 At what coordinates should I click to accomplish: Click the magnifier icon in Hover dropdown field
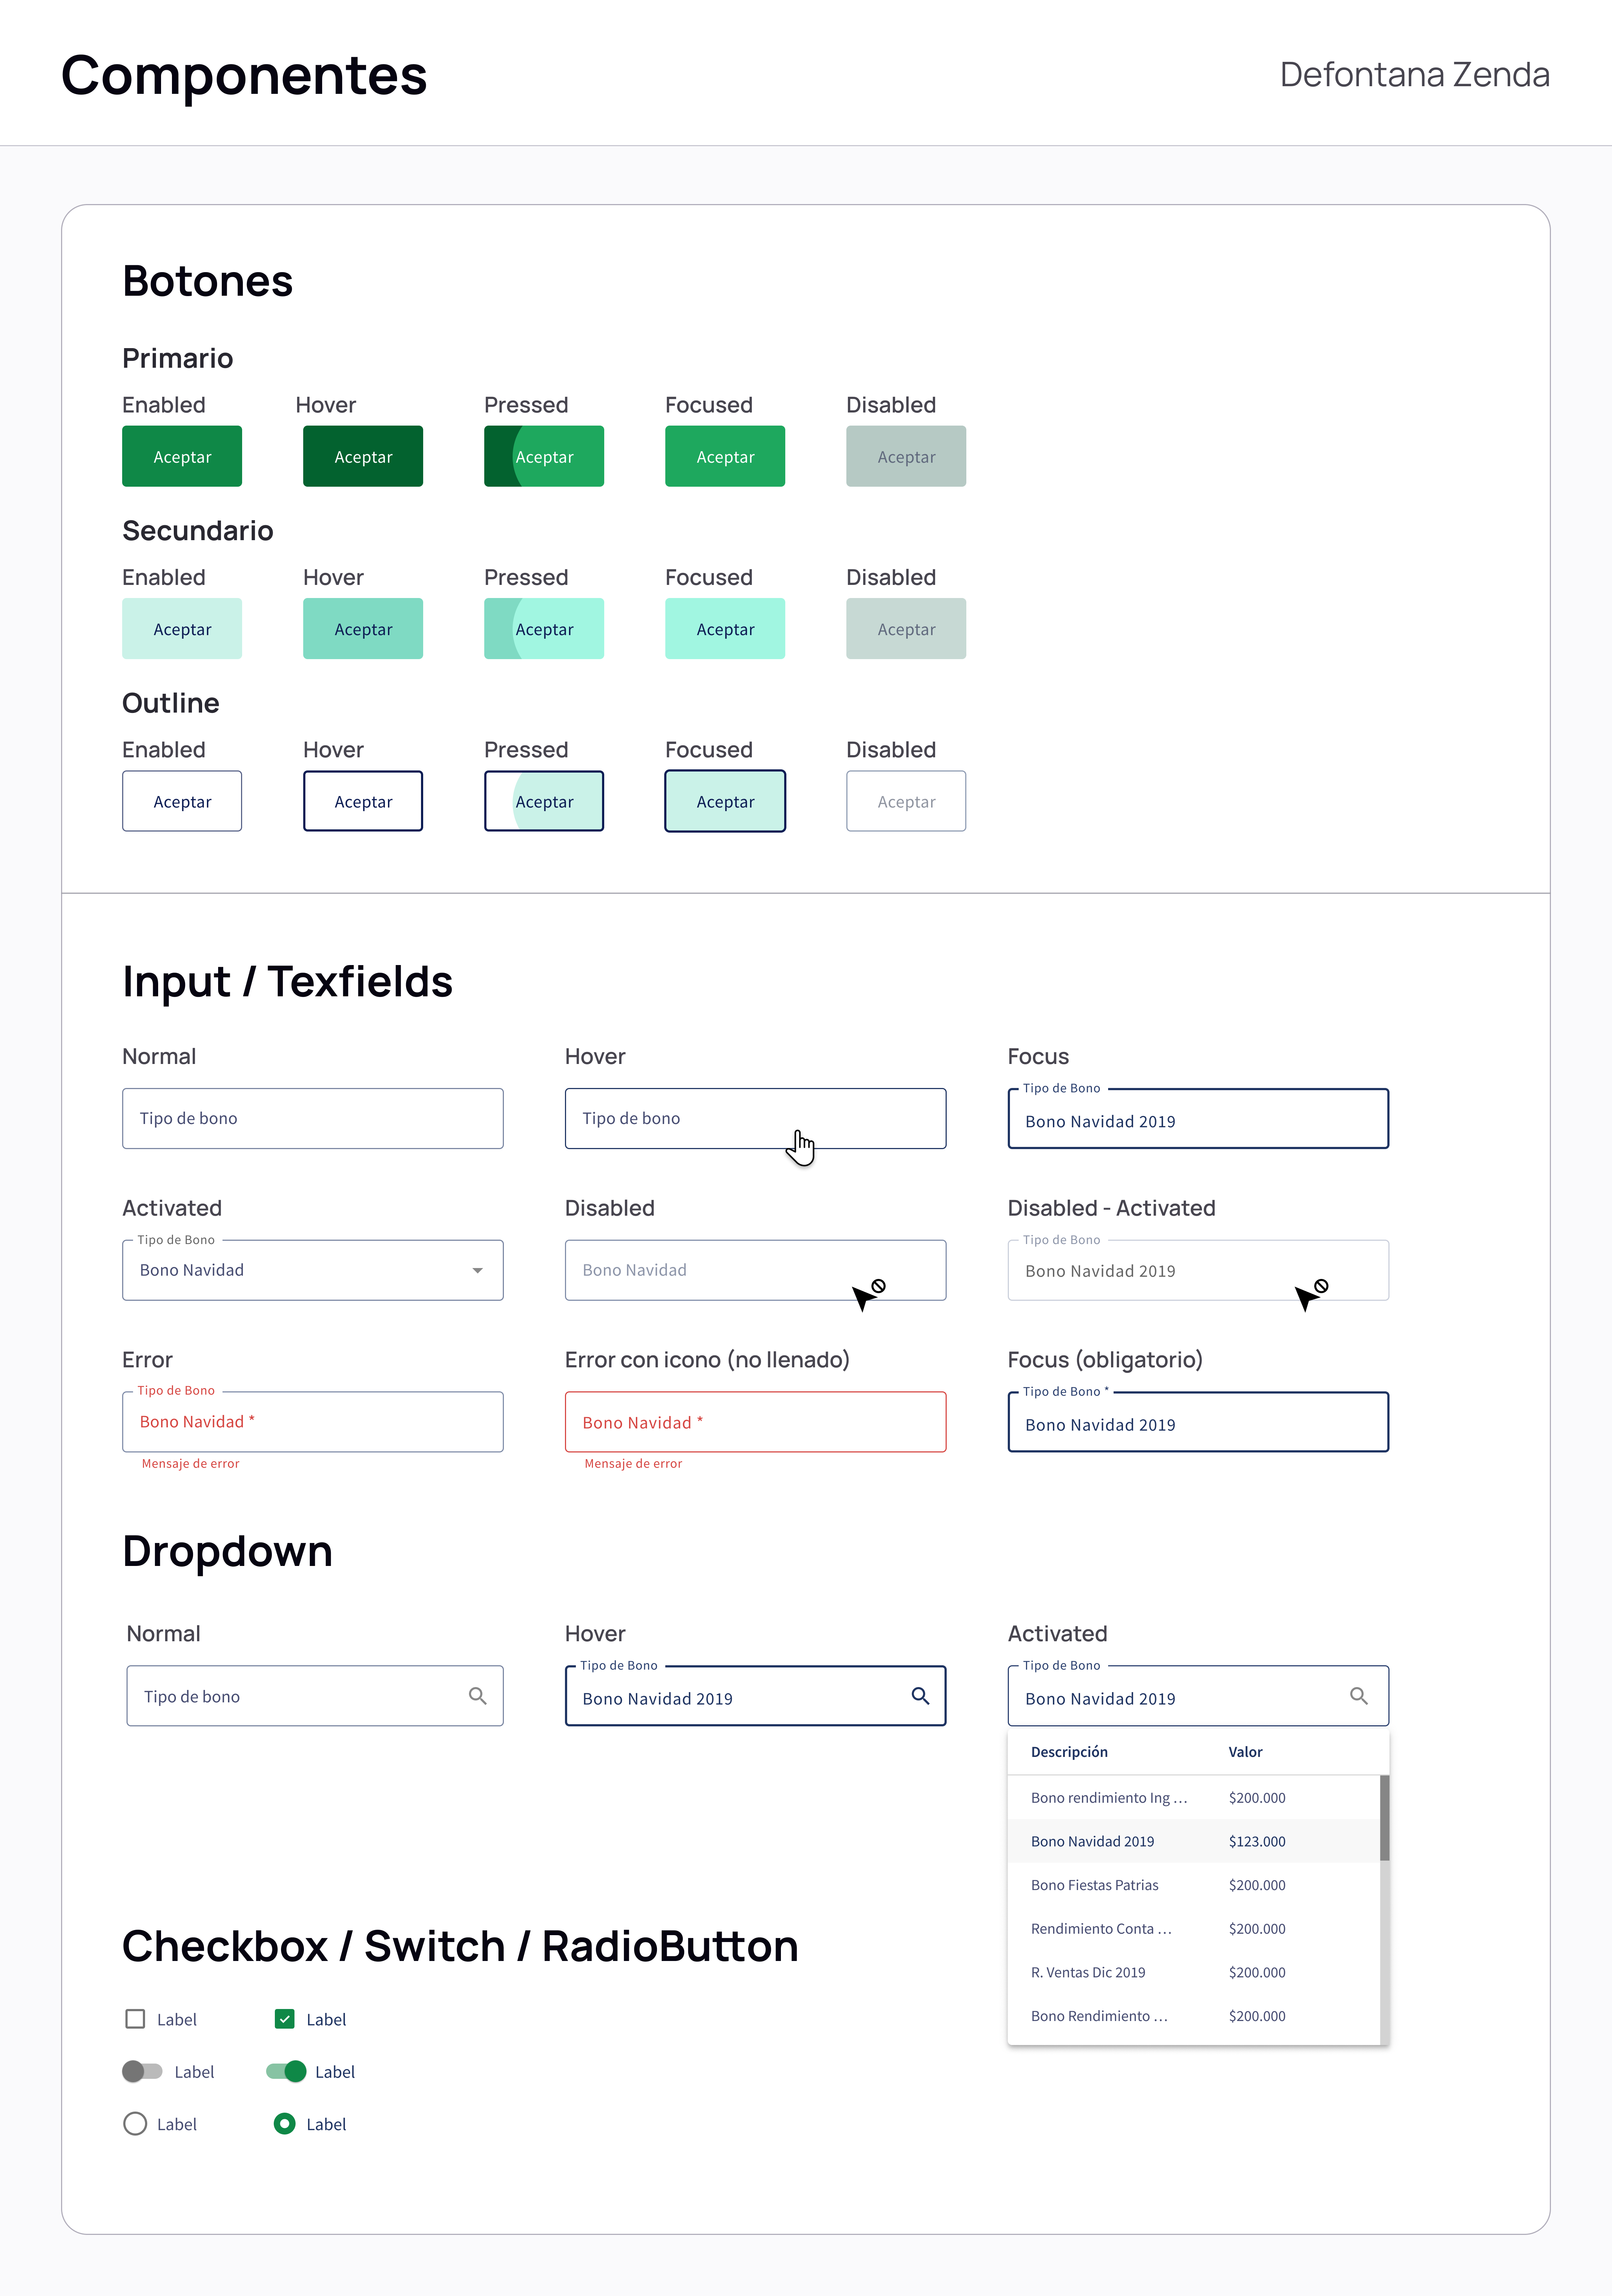[x=921, y=1696]
